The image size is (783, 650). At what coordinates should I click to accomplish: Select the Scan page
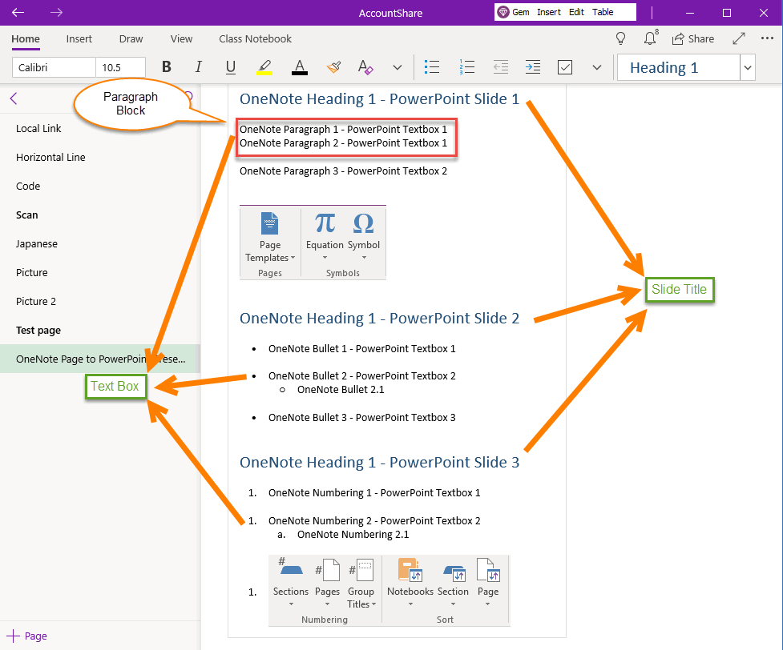(100, 215)
